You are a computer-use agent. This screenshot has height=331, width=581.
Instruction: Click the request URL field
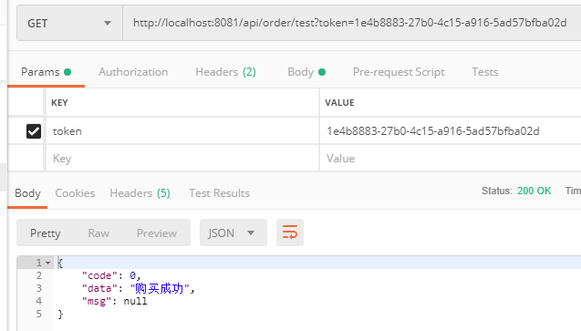(x=352, y=23)
